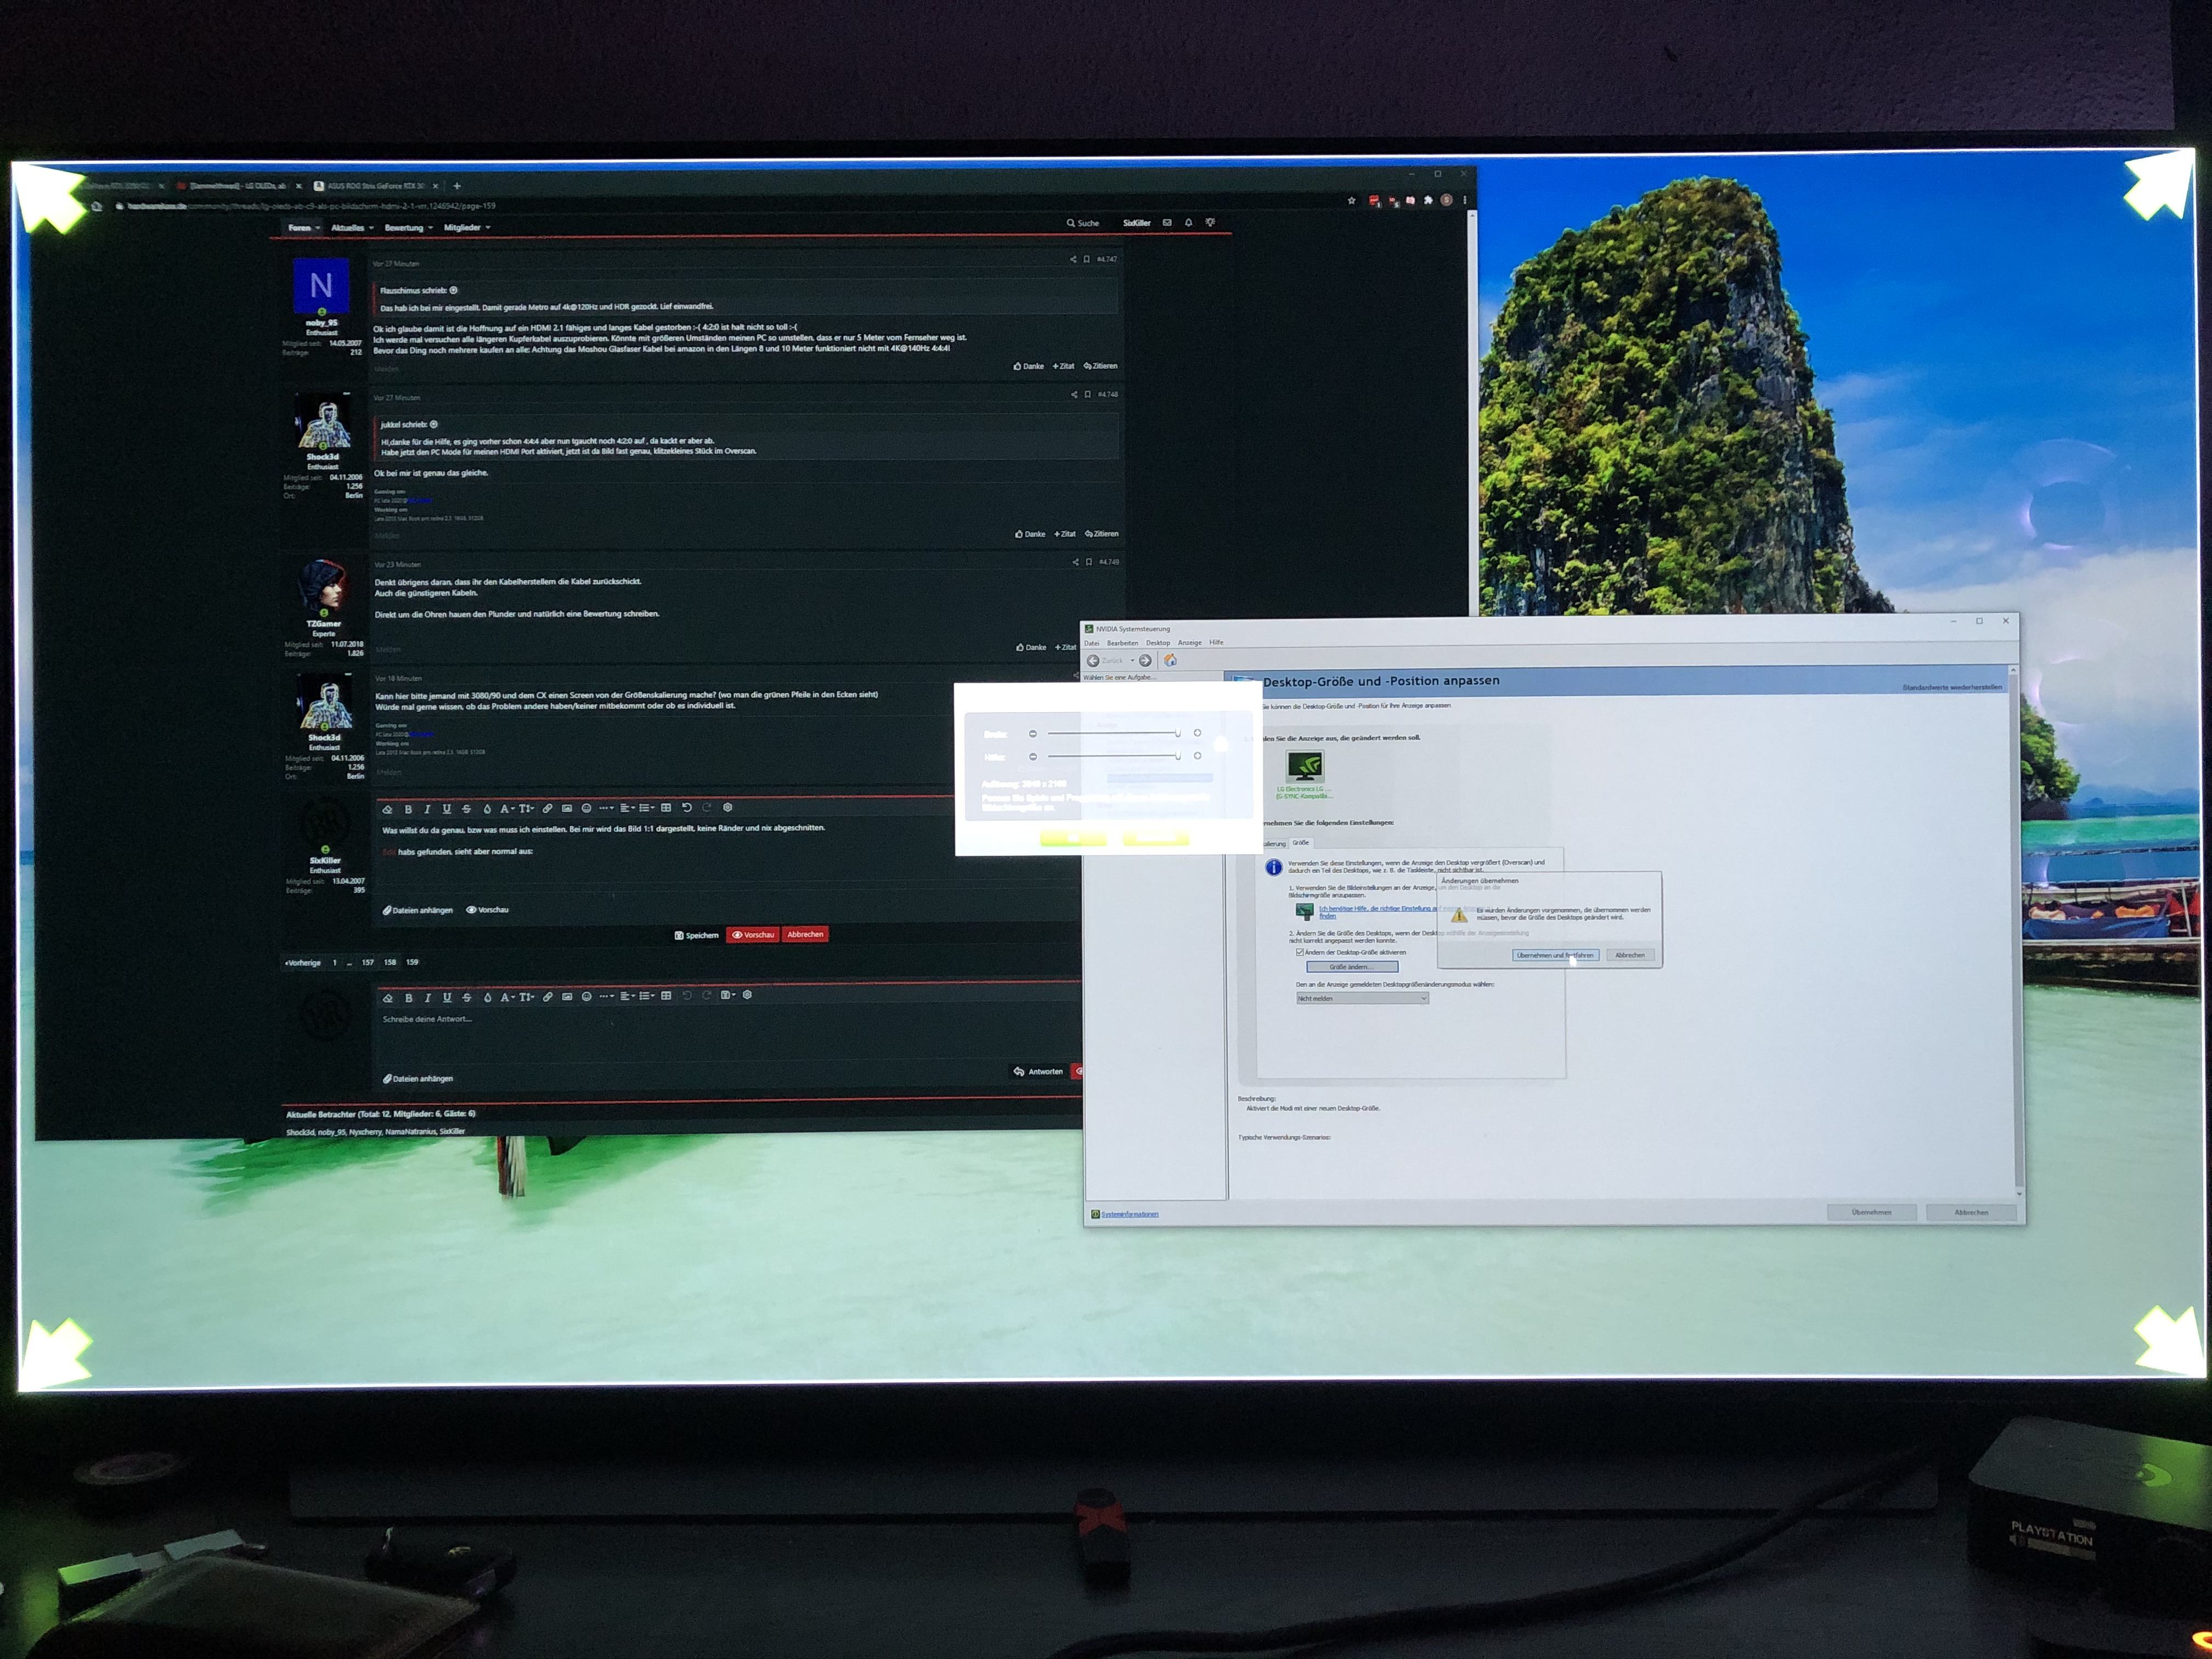
Task: Open Hilfe menu in NVIDIA Systemsteuerung
Action: [x=1216, y=643]
